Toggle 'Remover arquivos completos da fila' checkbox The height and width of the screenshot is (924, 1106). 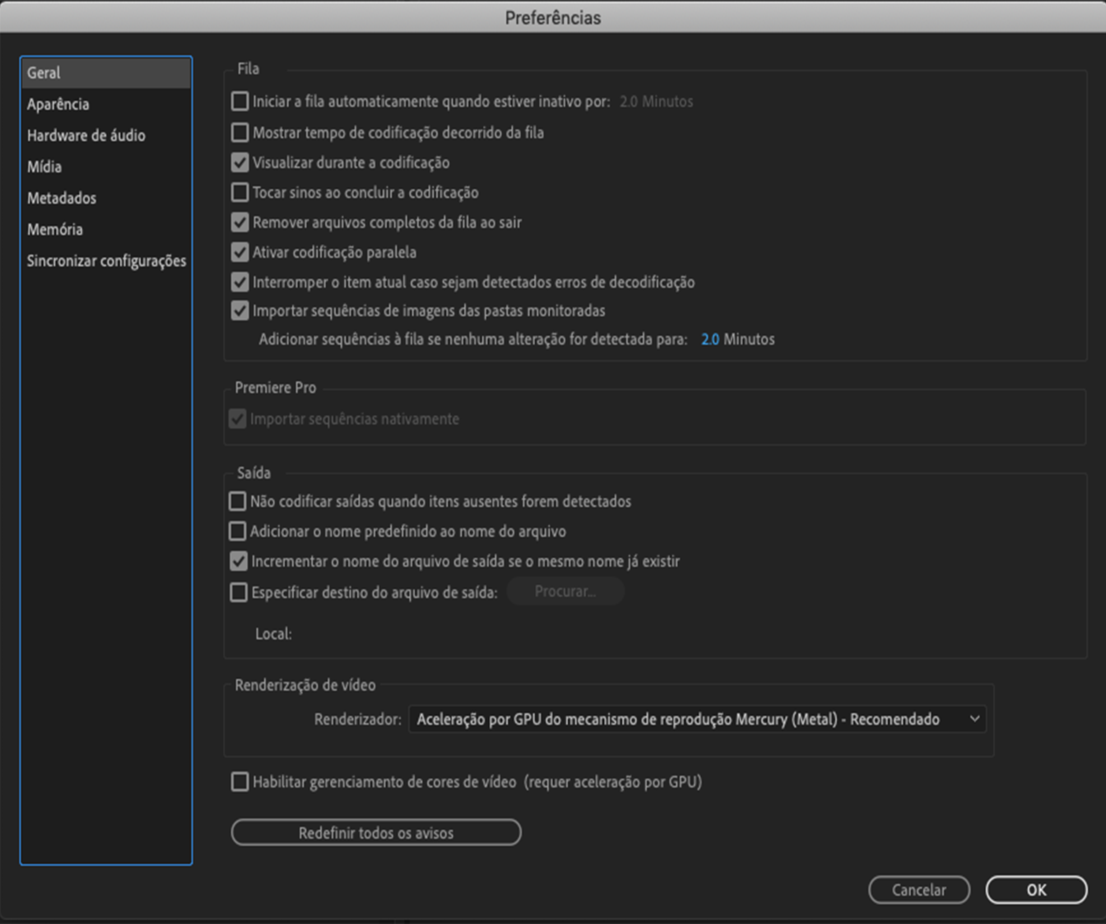tap(240, 222)
